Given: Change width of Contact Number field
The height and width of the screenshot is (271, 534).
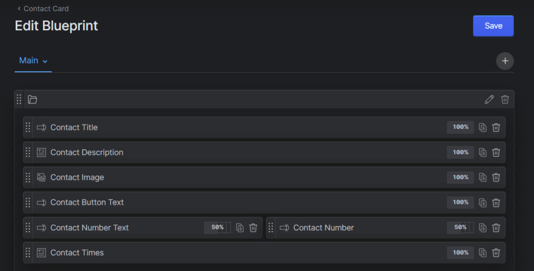Looking at the screenshot, I should pos(460,228).
